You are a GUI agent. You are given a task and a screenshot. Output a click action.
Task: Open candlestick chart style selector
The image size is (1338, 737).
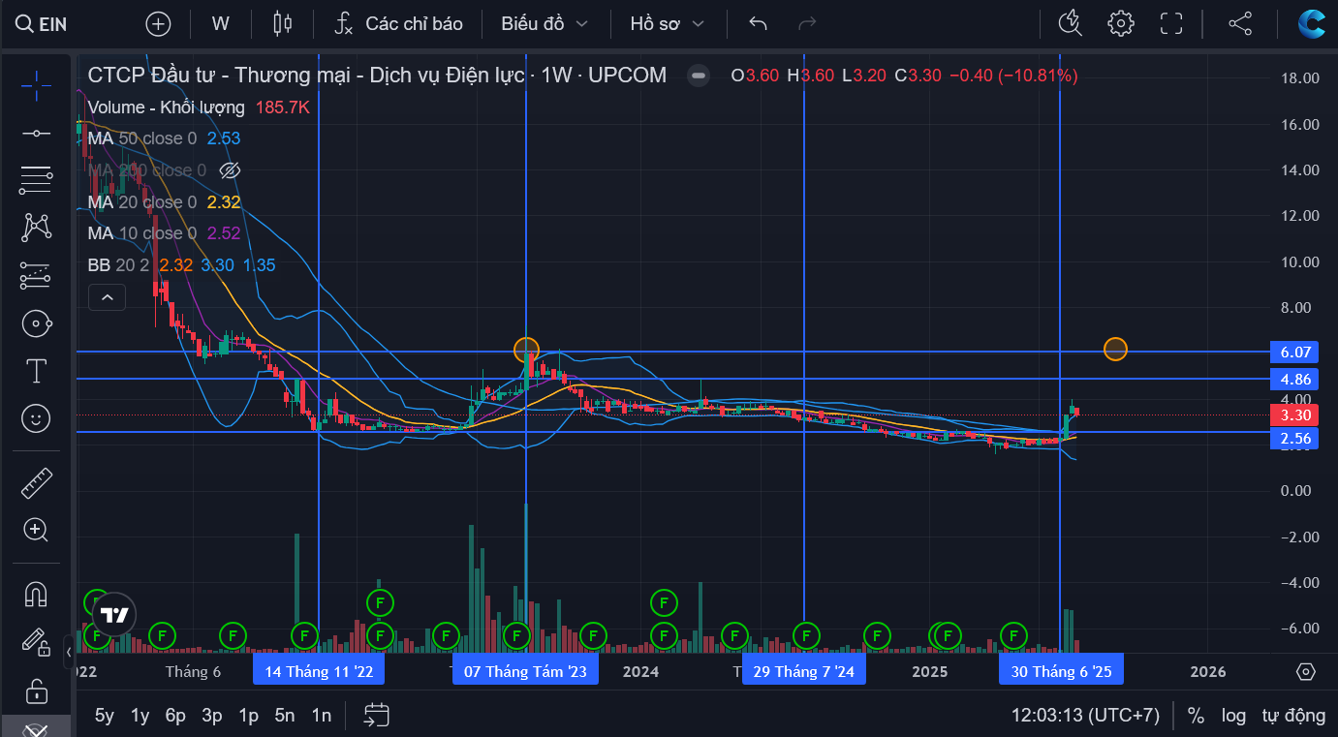pyautogui.click(x=282, y=24)
